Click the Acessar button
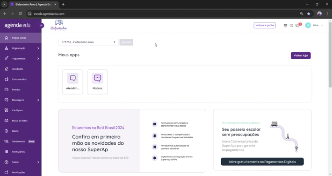 pyautogui.click(x=126, y=42)
